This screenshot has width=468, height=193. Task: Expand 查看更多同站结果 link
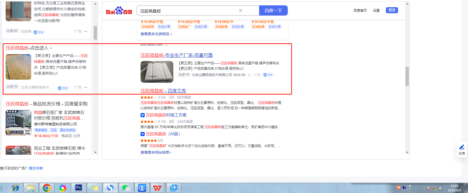156,152
